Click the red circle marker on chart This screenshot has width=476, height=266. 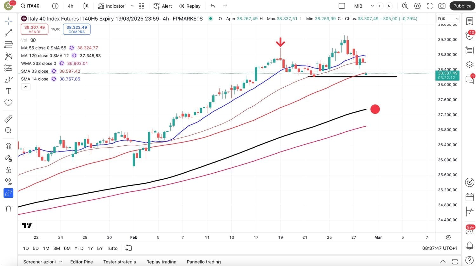click(375, 109)
